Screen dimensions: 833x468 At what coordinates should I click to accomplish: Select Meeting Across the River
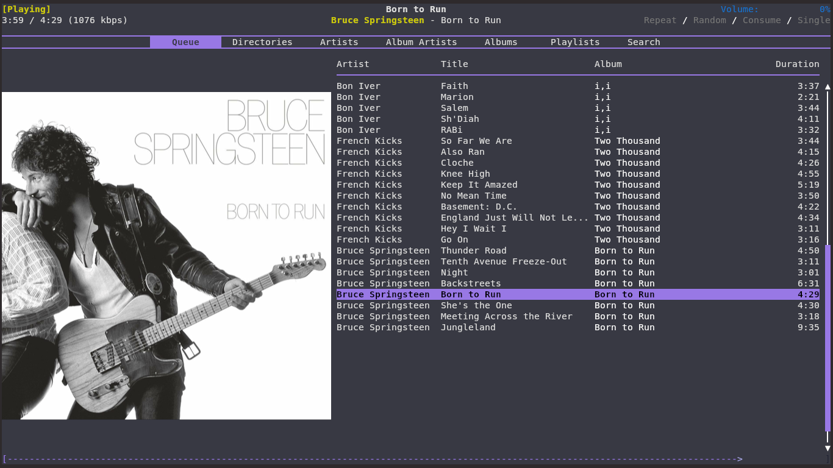click(x=578, y=316)
